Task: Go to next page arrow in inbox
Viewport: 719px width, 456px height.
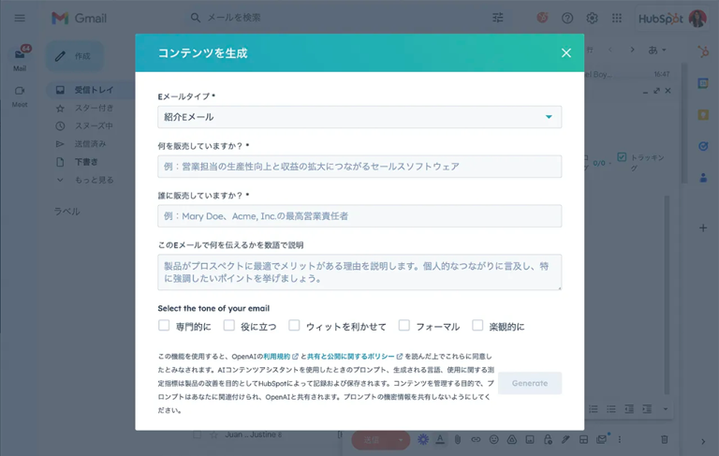Action: click(x=632, y=50)
